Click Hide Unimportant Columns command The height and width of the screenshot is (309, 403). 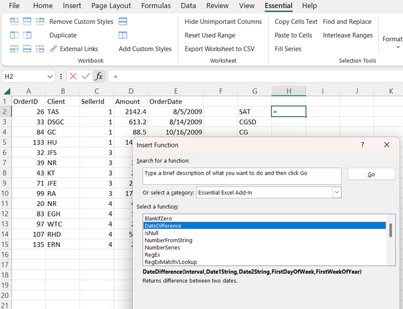223,22
